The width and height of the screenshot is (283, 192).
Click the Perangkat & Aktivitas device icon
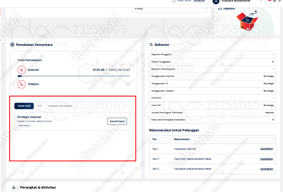[14, 187]
